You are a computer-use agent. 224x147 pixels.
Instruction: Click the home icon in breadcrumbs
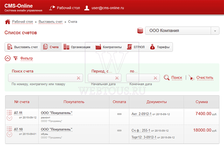point(8,22)
